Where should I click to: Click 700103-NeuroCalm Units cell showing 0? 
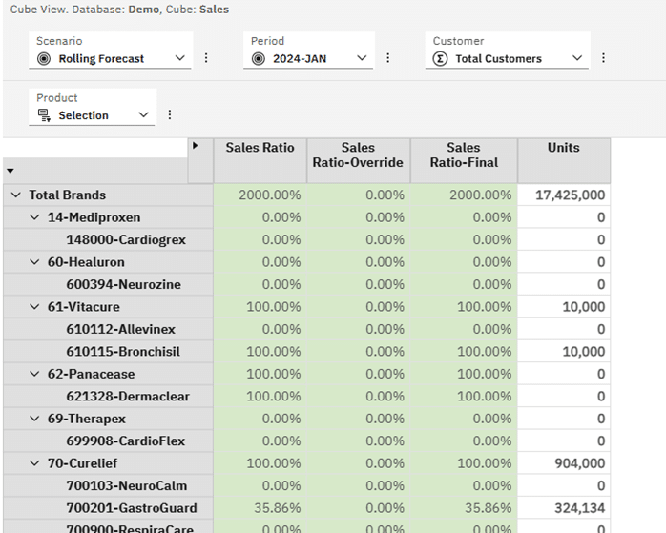pyautogui.click(x=564, y=485)
